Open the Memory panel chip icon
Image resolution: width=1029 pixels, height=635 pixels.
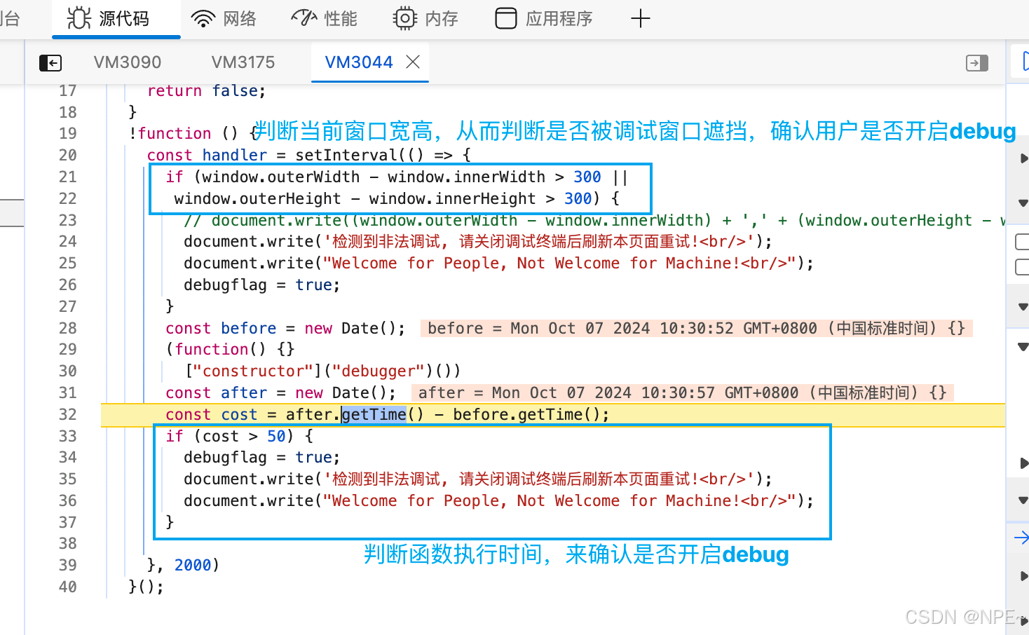(x=404, y=18)
